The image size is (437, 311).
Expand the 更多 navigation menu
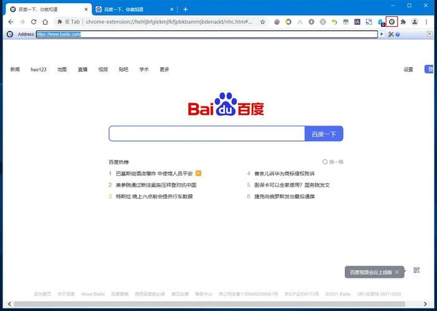(x=165, y=69)
